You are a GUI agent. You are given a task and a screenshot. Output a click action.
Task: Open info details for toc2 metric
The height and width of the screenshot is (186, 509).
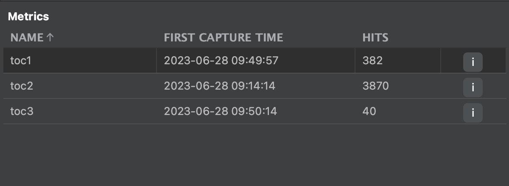(x=473, y=88)
